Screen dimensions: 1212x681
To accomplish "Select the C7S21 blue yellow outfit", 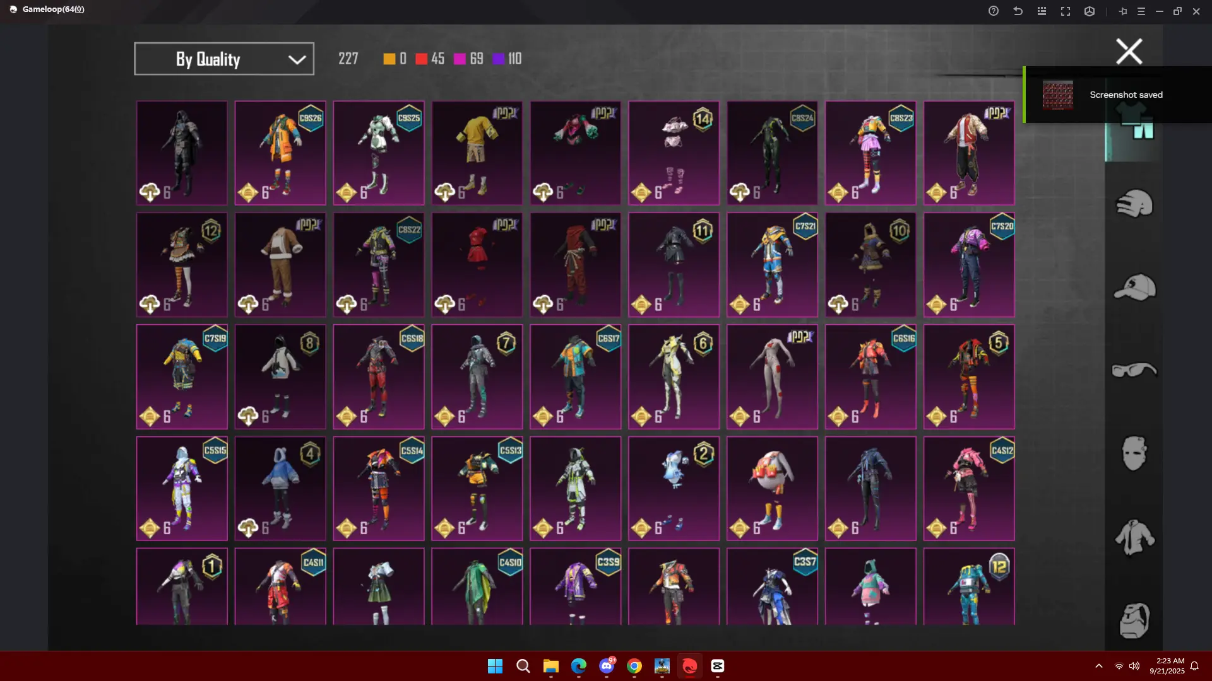I will coord(772,265).
